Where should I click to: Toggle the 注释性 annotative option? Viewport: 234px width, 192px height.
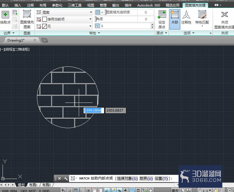click(x=186, y=18)
